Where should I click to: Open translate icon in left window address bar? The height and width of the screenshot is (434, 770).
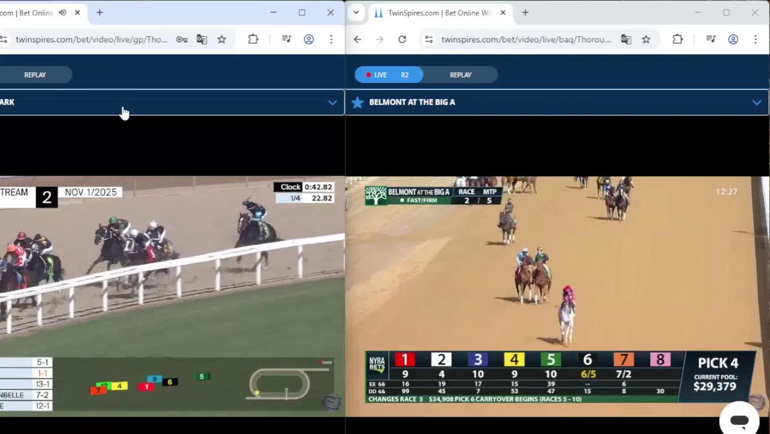point(202,40)
